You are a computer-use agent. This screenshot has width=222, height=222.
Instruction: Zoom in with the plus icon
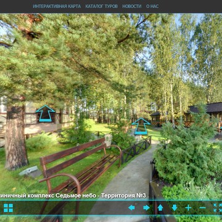point(188,208)
